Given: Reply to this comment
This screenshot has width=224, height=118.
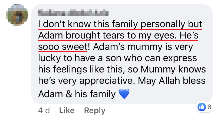Looking at the screenshot, I should 94,110.
